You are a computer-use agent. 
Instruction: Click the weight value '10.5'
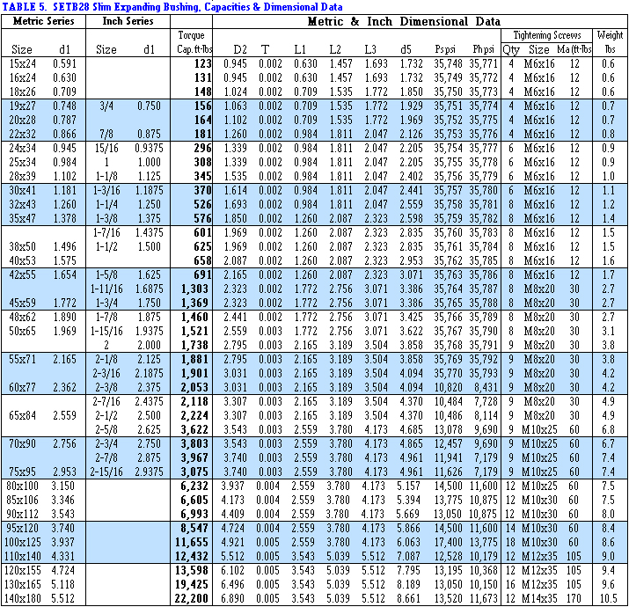point(608,598)
